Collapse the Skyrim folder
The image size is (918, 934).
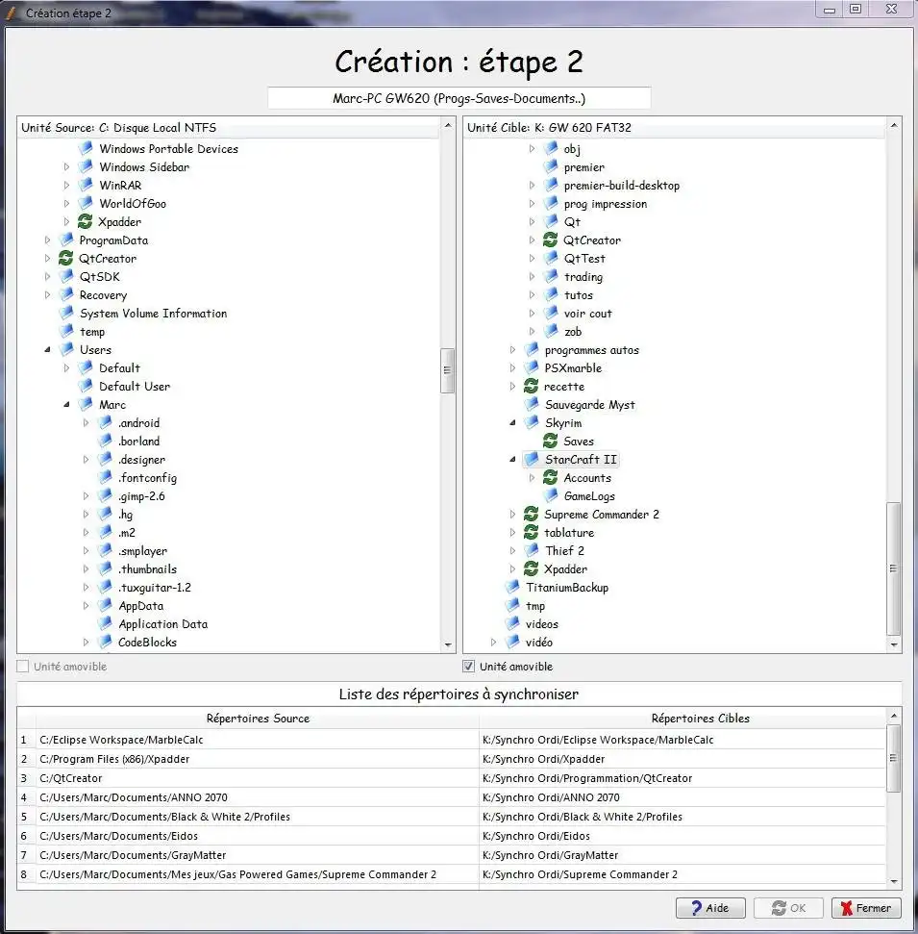pos(512,423)
